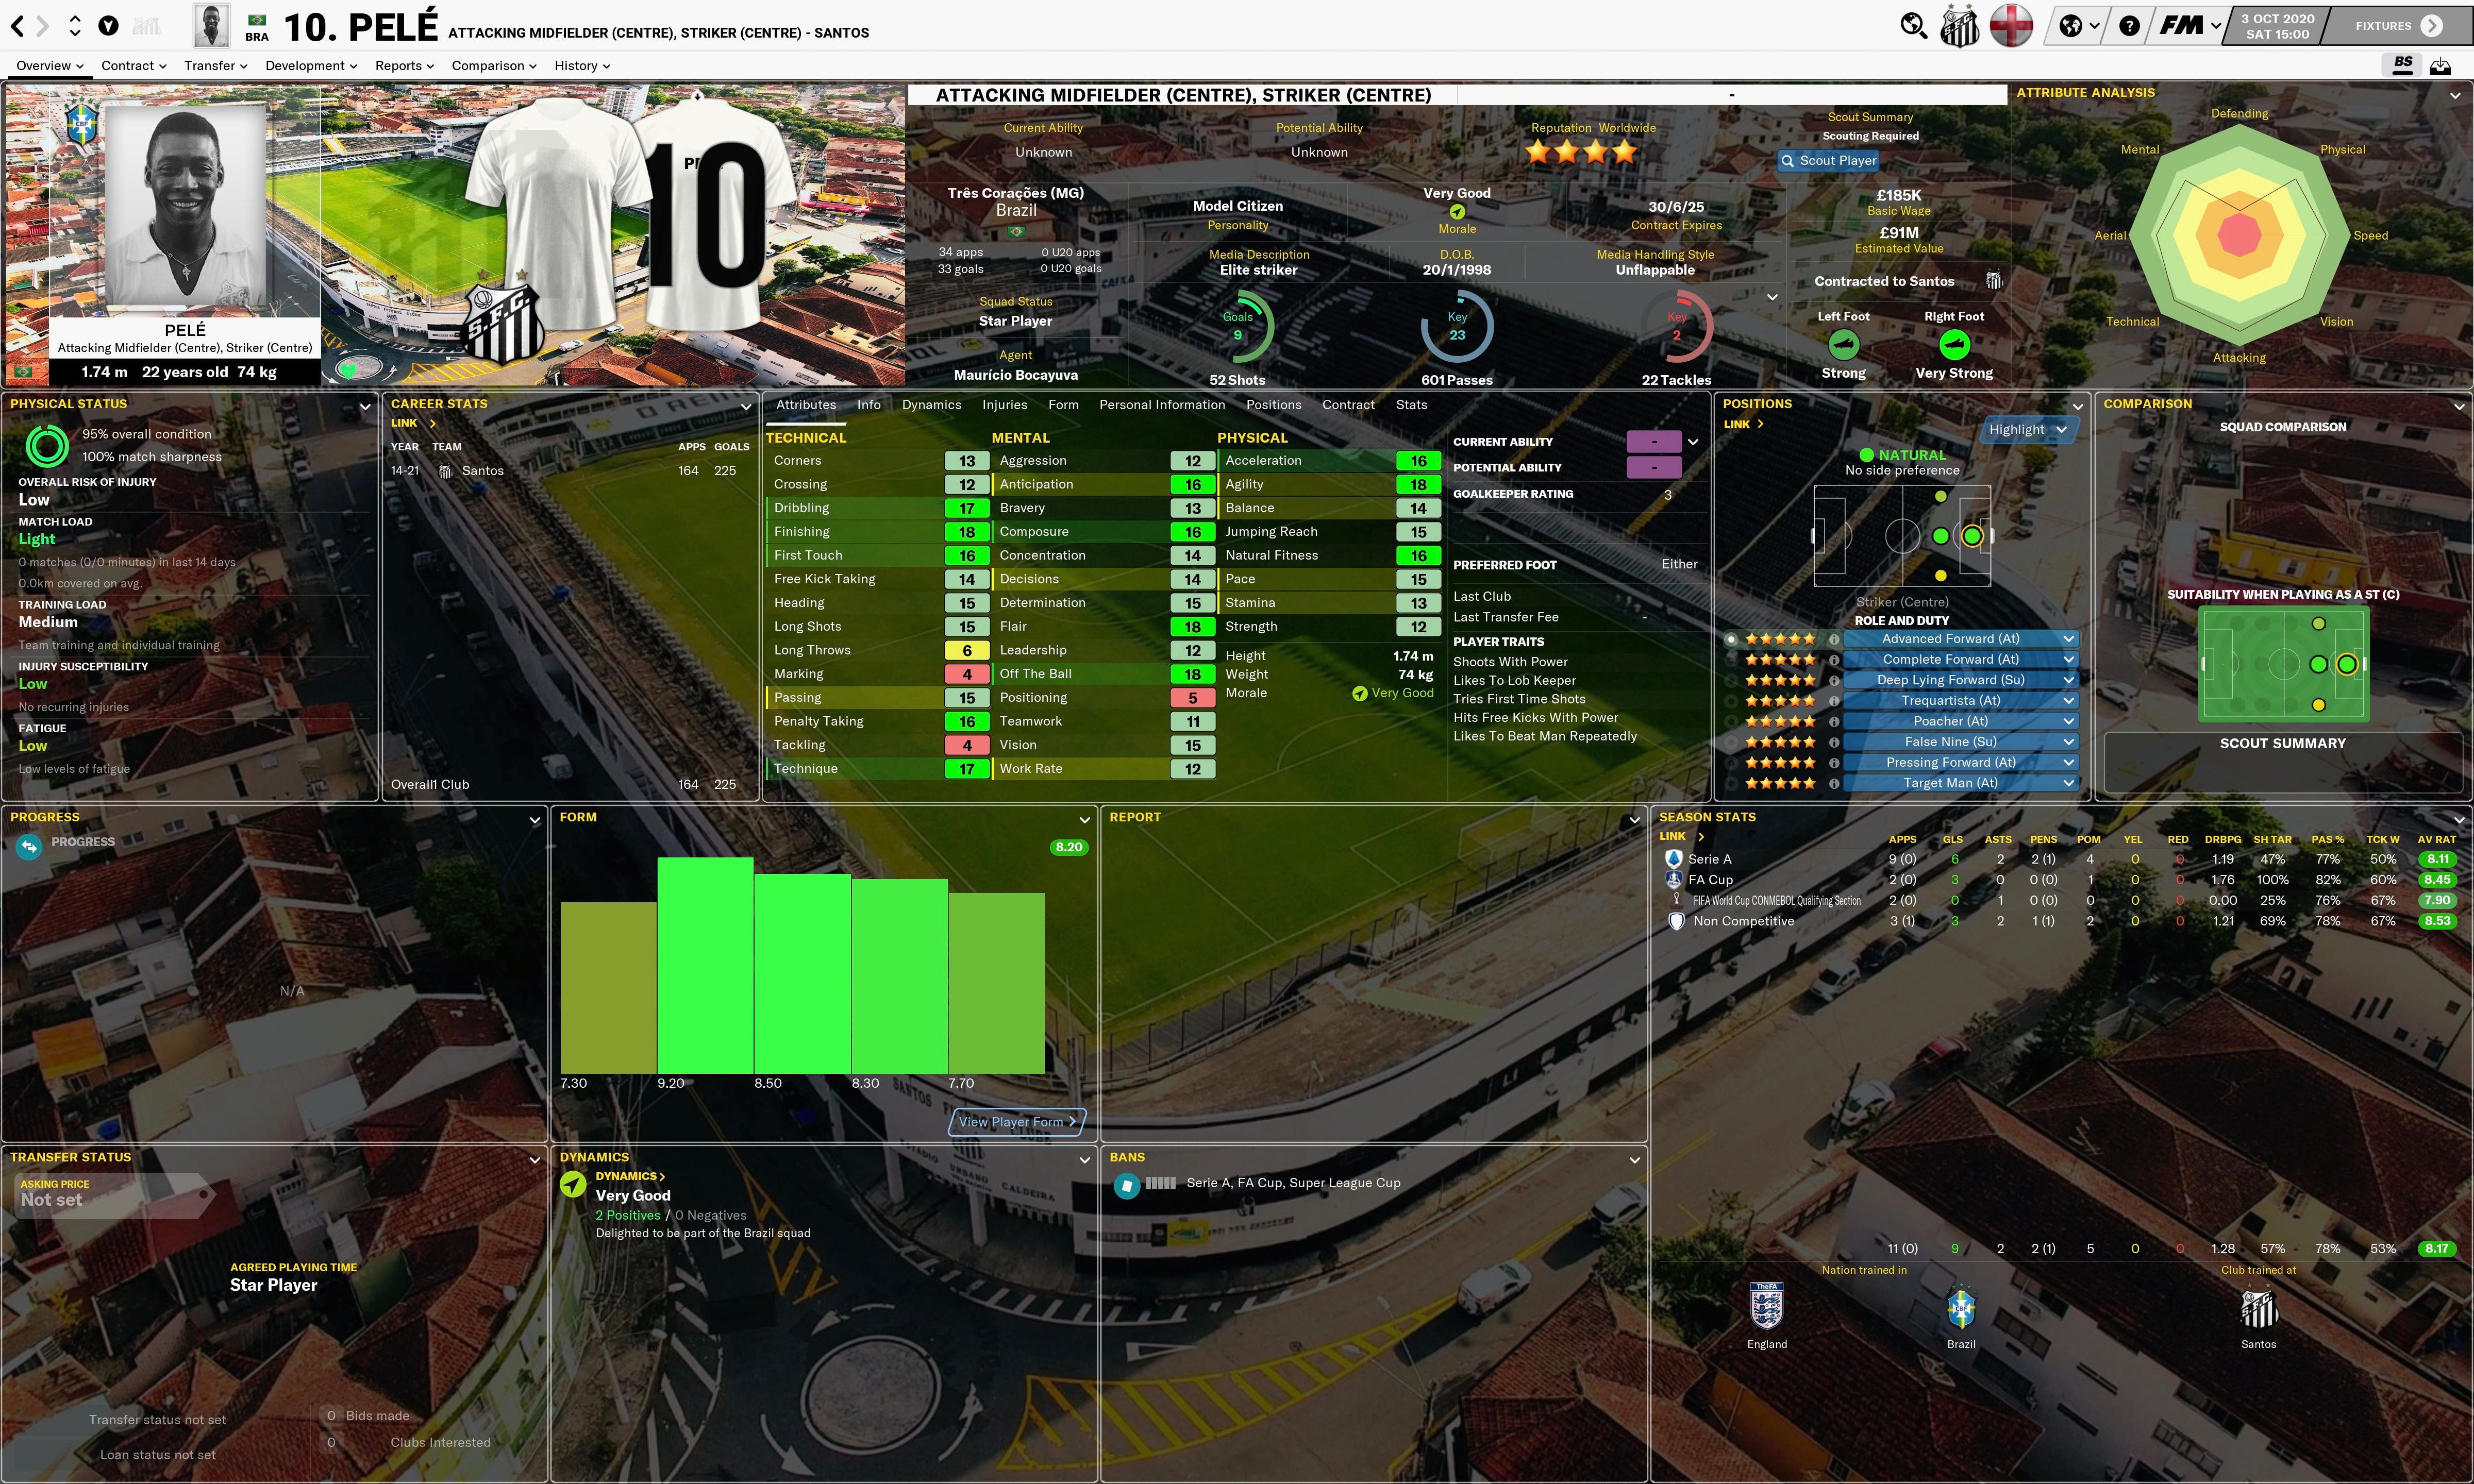Select the False Nine role radio button

[x=1731, y=742]
